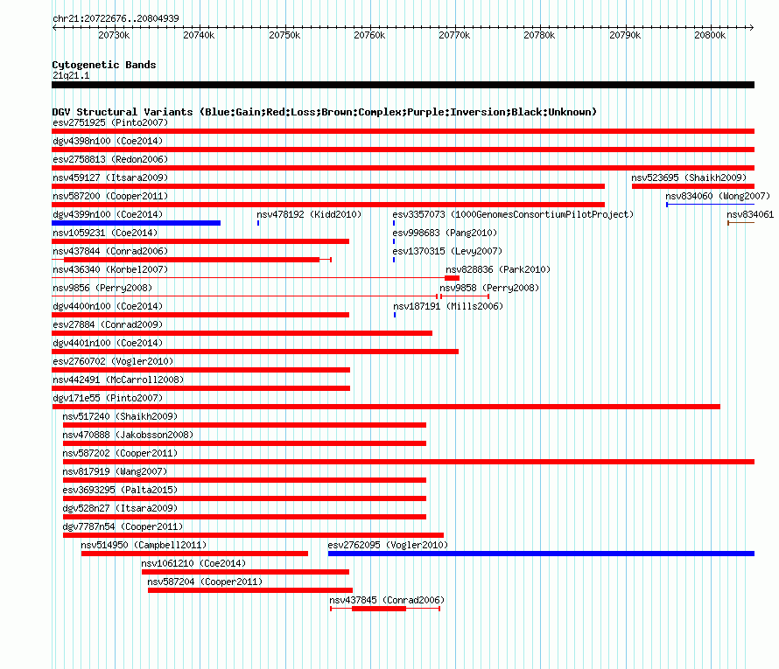Select nsv437845 (Conrad2006) label
This screenshot has width=779, height=669.
387,600
